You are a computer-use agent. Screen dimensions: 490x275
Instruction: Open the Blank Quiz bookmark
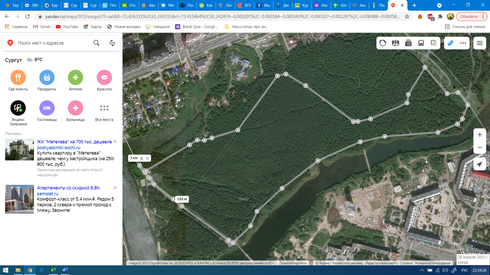click(196, 27)
